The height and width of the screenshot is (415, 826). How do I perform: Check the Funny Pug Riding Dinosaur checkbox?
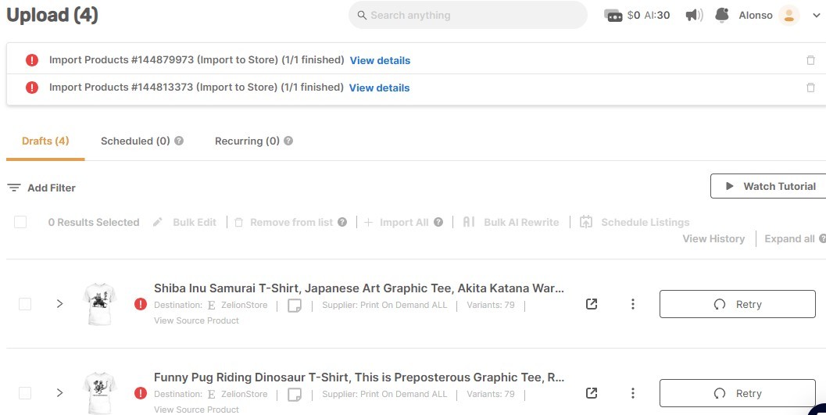25,393
